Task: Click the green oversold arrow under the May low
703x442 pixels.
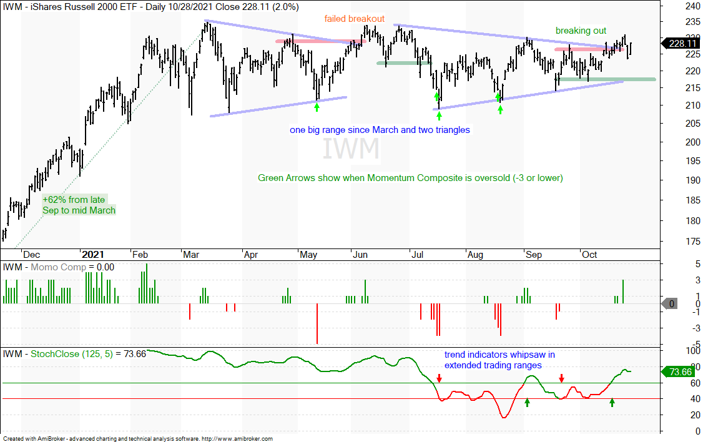Action: coord(317,107)
